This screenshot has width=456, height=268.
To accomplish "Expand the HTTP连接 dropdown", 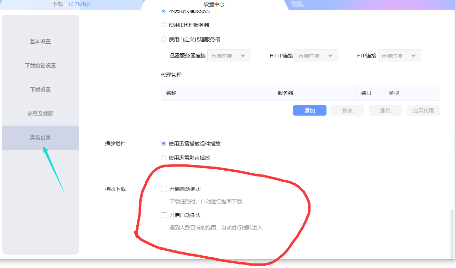I will (316, 55).
